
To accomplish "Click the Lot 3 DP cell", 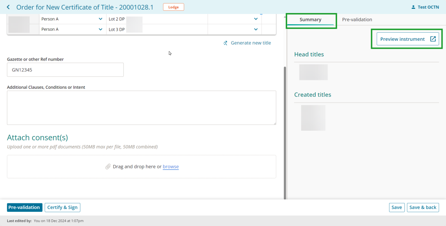I will [157, 29].
